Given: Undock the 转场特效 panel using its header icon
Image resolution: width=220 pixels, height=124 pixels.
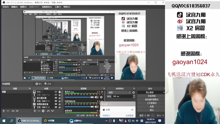Looking at the screenshot, I should tap(134, 88).
